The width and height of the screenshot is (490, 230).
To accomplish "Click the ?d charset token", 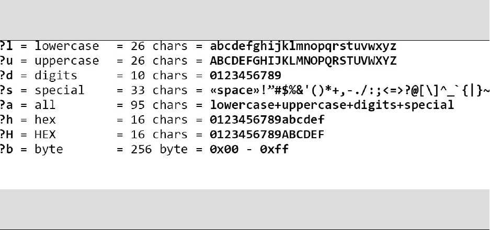I will [x=7, y=76].
